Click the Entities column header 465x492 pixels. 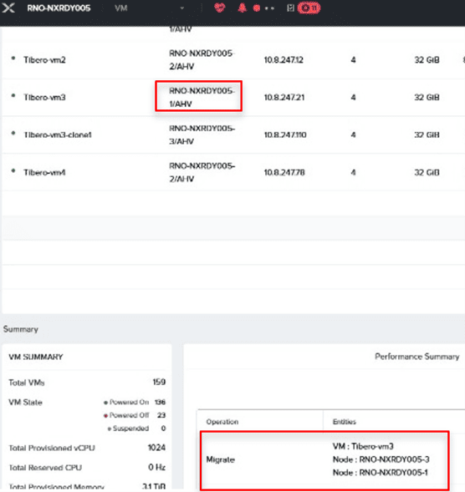point(345,422)
